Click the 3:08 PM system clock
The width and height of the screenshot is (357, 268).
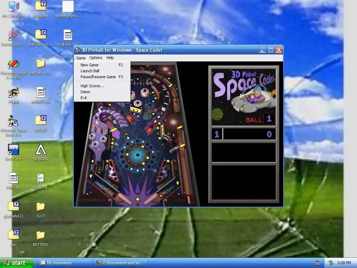[x=344, y=263]
